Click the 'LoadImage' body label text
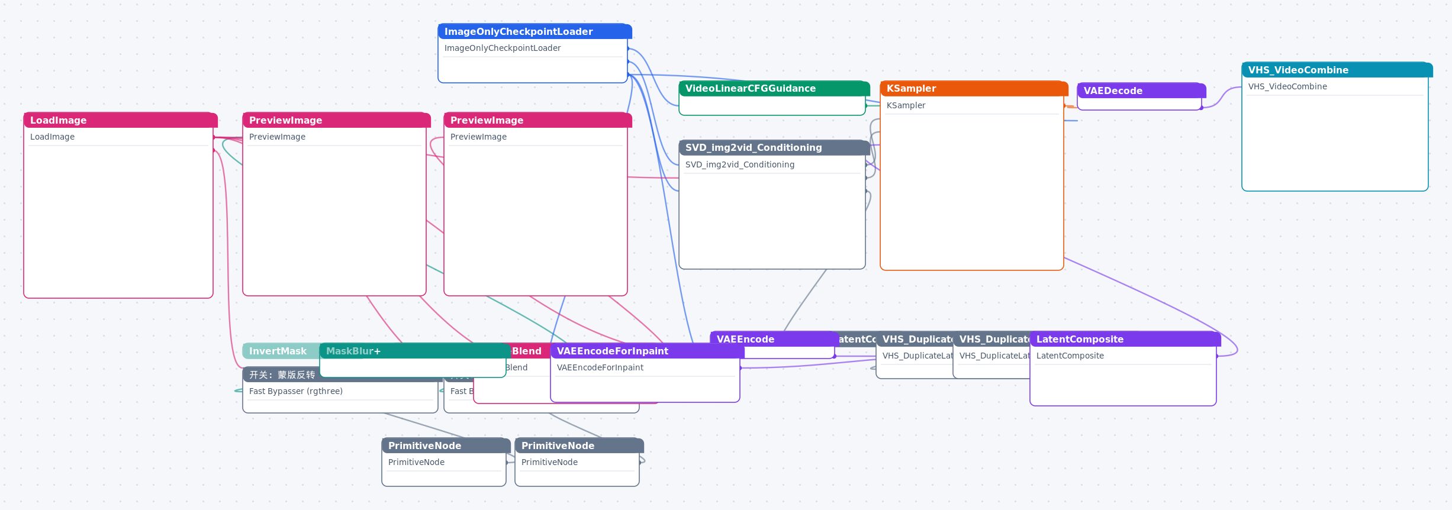1452x510 pixels. click(x=52, y=137)
